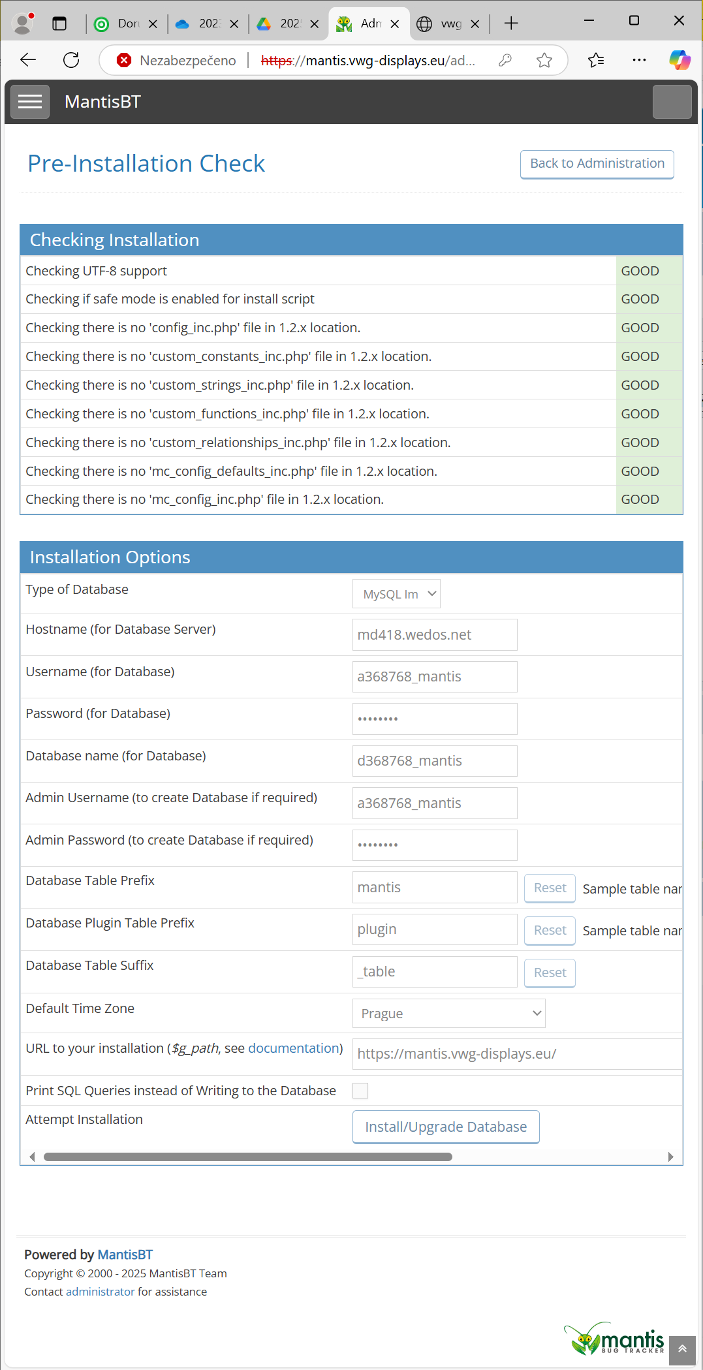Focus the Database Password field
This screenshot has width=703, height=1370.
pos(435,719)
